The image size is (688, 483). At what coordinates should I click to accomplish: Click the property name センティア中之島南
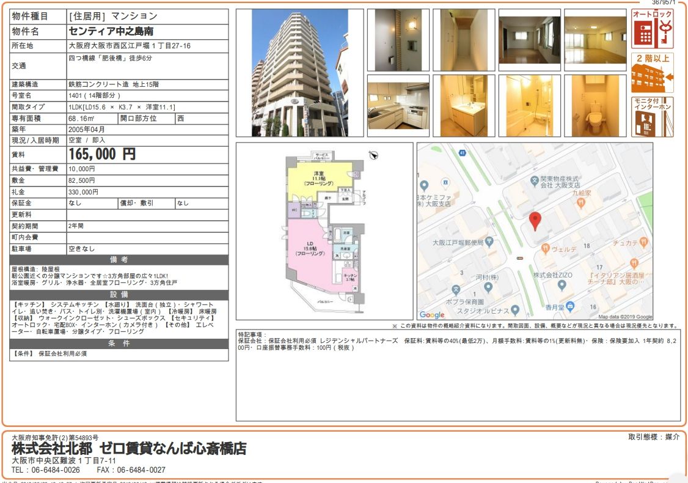coord(111,32)
